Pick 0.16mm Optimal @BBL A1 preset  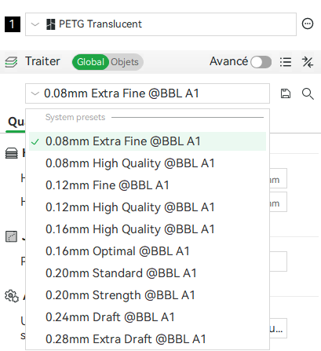[x=148, y=251]
